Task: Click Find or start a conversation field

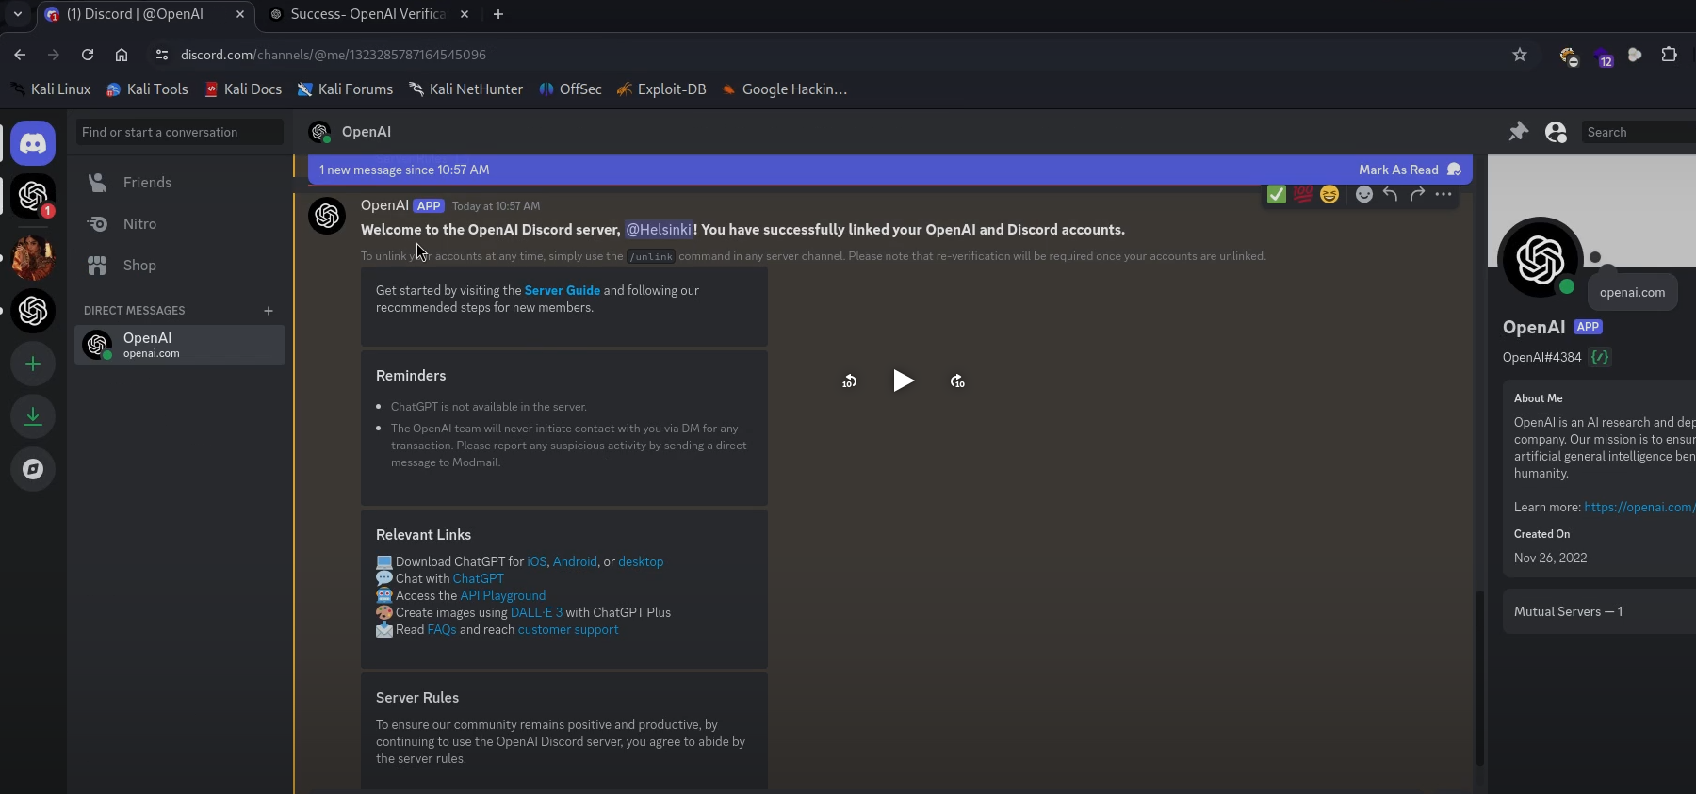Action: click(180, 132)
